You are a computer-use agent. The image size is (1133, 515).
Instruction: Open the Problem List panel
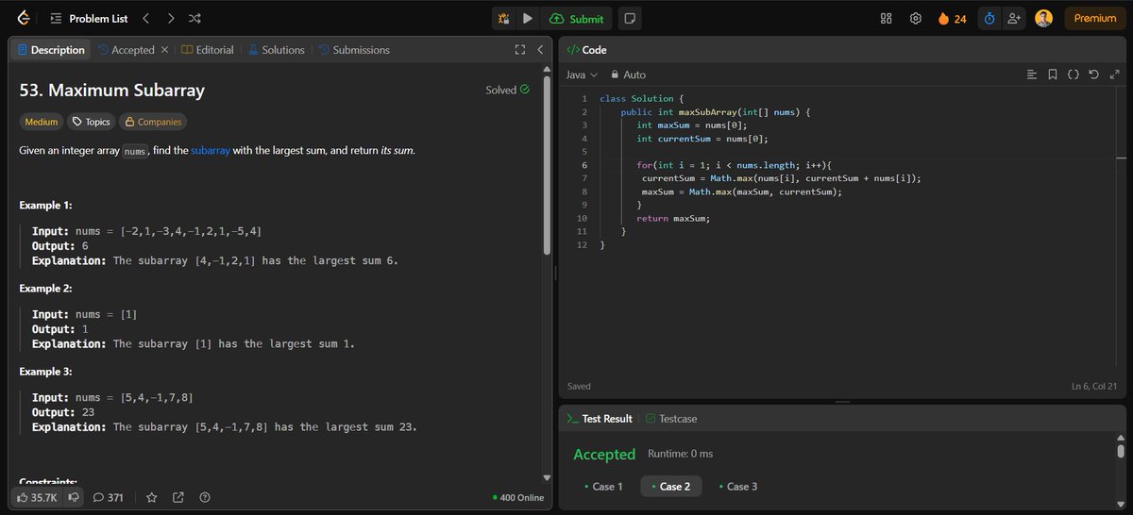[88, 18]
